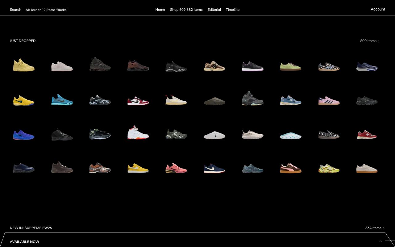This screenshot has height=247, width=395.
Task: Select the green Adidas sneaker with gum sole
Action: [x=291, y=67]
